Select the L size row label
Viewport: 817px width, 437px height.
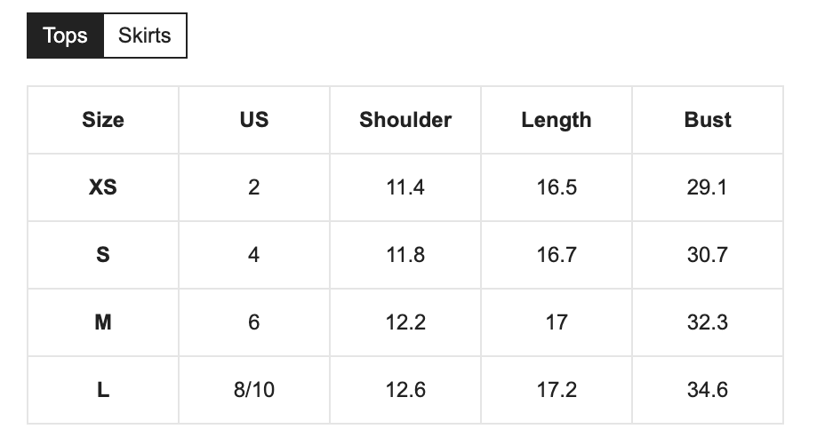(x=103, y=390)
